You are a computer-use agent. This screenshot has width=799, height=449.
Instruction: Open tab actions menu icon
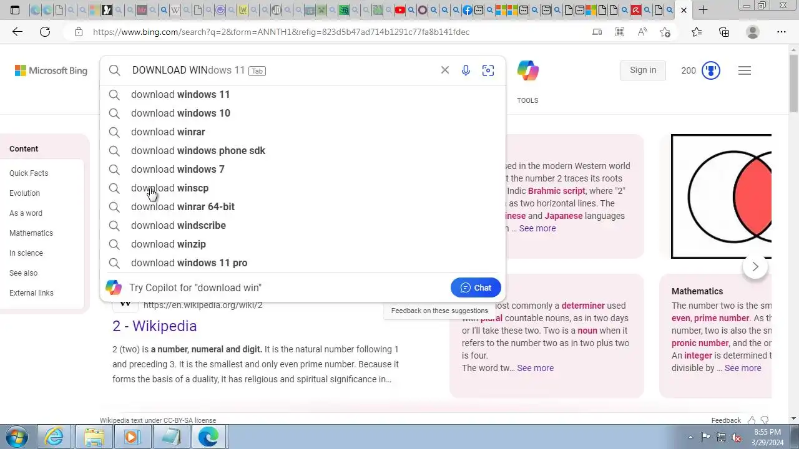[x=15, y=10]
